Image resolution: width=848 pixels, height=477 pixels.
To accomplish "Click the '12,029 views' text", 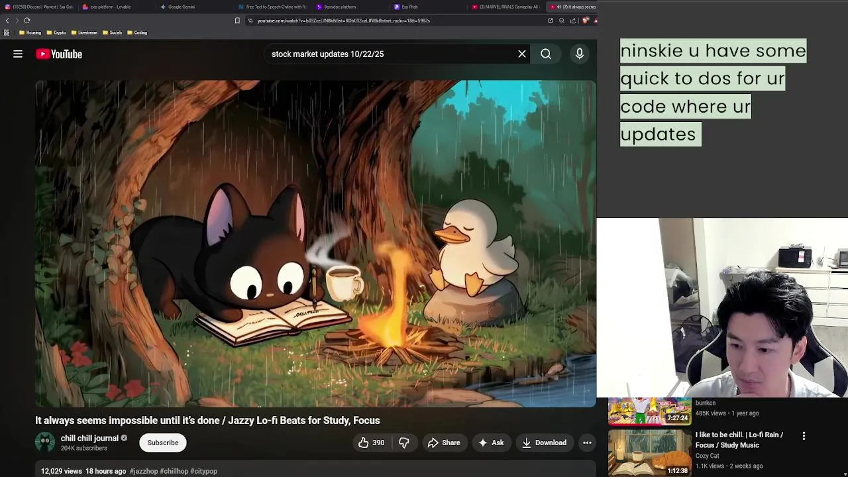I will click(x=62, y=471).
